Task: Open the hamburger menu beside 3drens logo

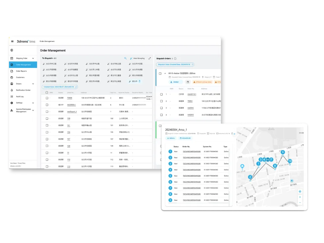Action: [12, 41]
